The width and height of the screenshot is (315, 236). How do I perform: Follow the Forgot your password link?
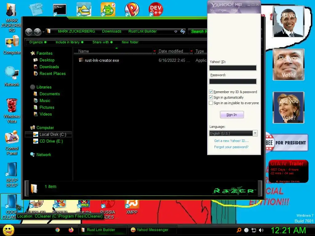(231, 147)
